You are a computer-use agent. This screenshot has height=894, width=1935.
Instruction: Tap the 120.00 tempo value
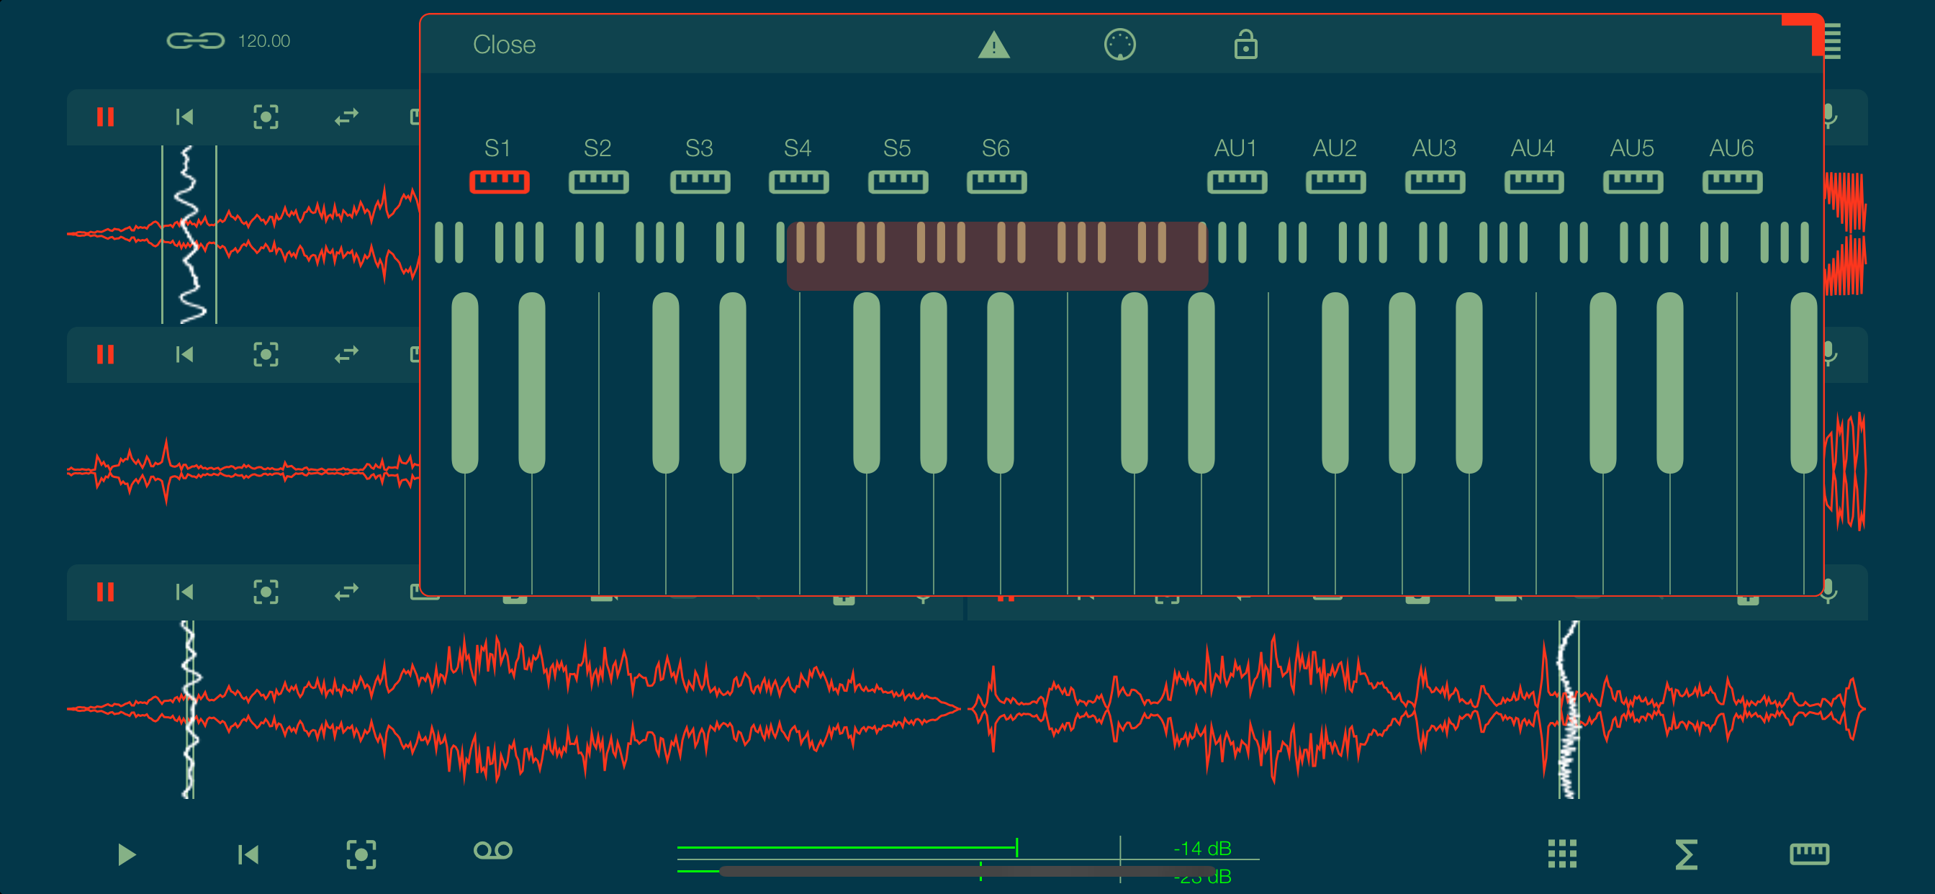pos(264,41)
